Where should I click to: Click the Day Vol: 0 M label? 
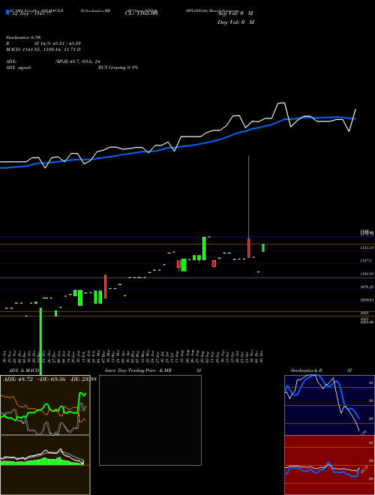click(235, 22)
